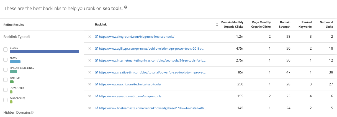This screenshot has width=337, height=117.
Task: Tick the HAS AFFILIATE LINKS checkbox
Action: click(5, 70)
